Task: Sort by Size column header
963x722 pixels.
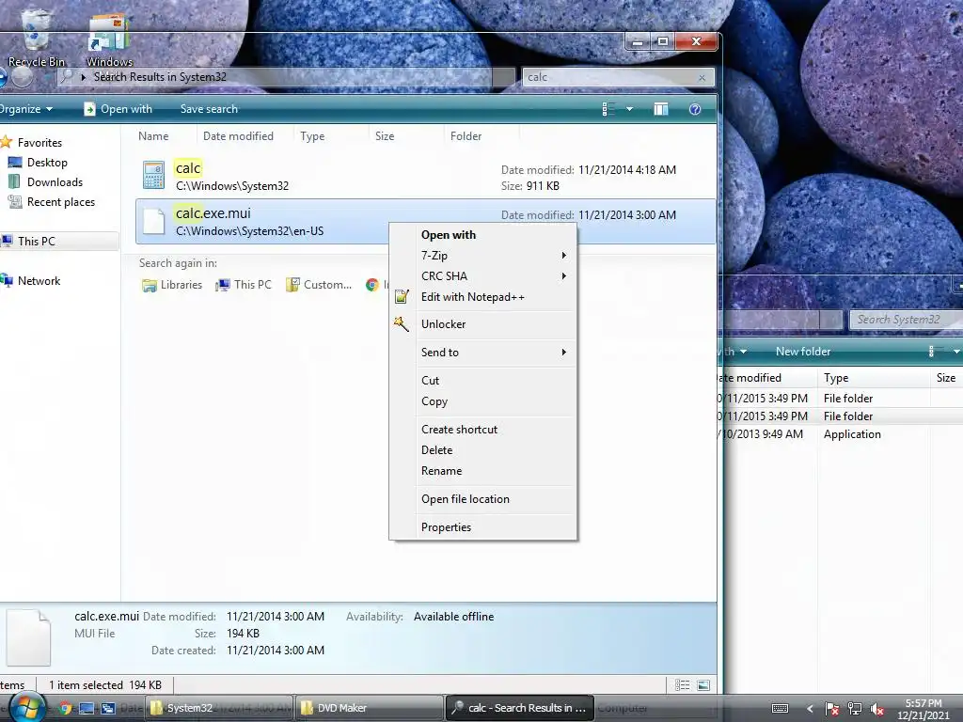Action: point(385,136)
